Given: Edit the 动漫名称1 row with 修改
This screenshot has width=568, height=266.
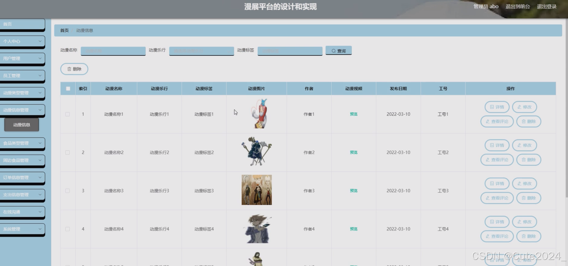Looking at the screenshot, I should coord(524,107).
